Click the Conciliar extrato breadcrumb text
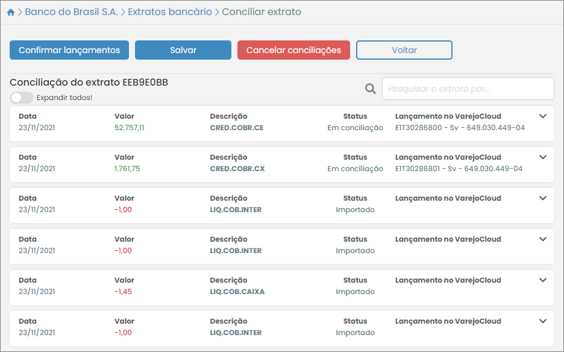The width and height of the screenshot is (564, 352). [262, 12]
